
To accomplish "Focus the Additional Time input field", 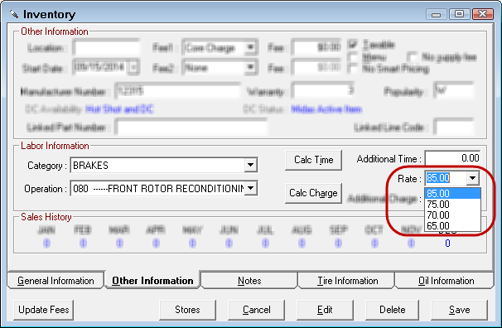I will pyautogui.click(x=452, y=158).
